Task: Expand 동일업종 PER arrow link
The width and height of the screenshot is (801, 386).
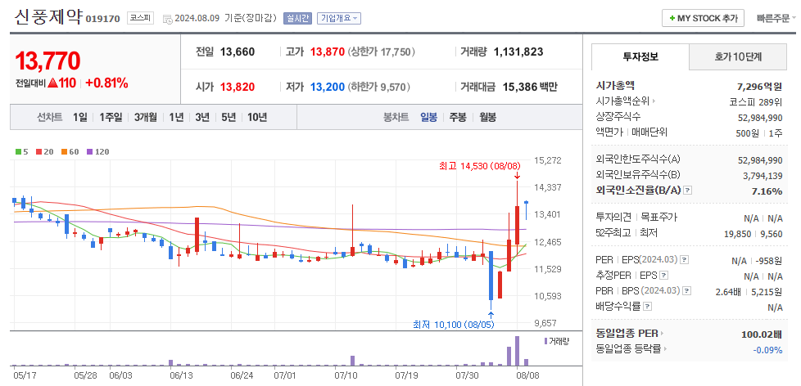Action: click(630, 334)
